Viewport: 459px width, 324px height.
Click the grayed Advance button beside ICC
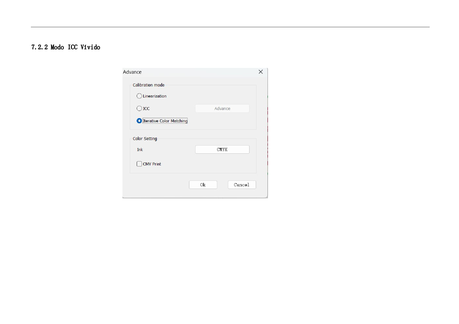(222, 108)
